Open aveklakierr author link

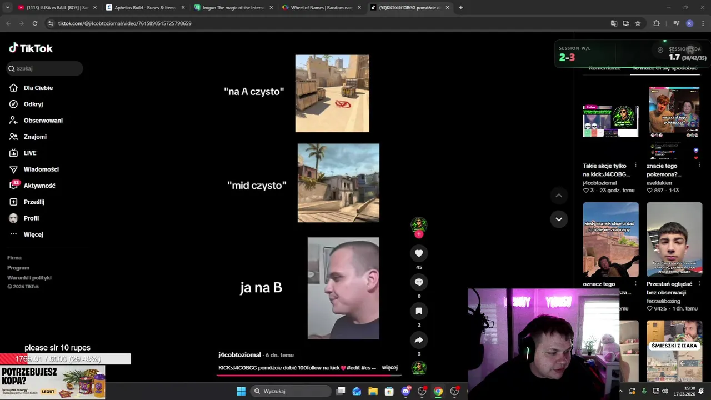(659, 183)
